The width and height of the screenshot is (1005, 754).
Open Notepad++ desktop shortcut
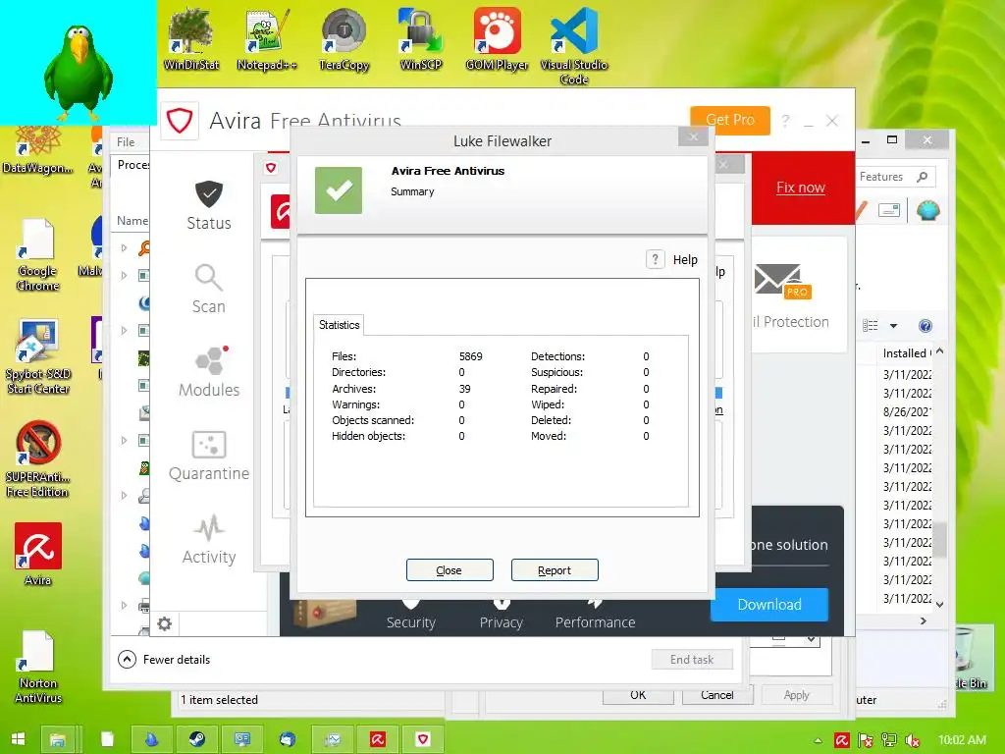pyautogui.click(x=267, y=39)
